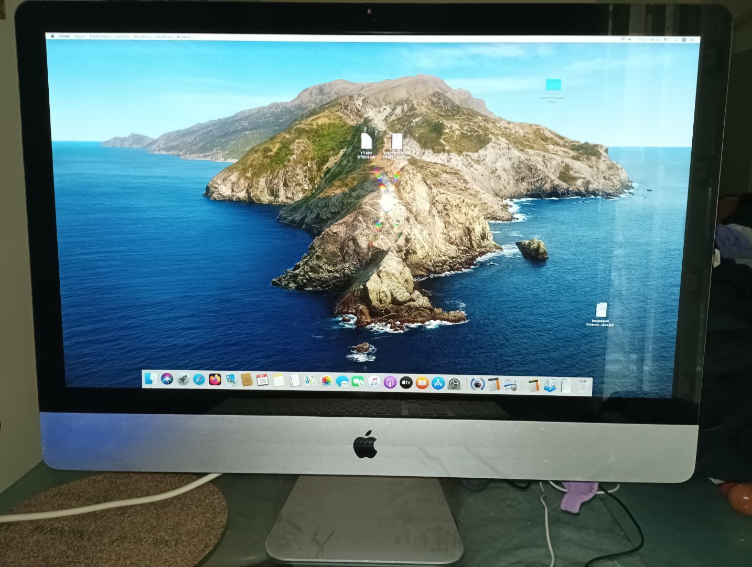Open System Preferences gear in Dock
The height and width of the screenshot is (567, 752).
click(x=454, y=384)
